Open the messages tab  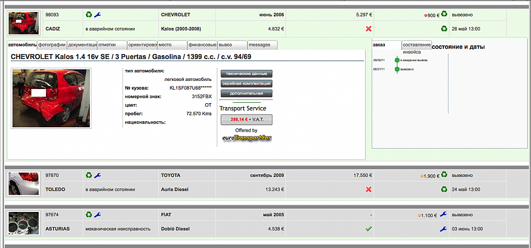[x=262, y=45]
